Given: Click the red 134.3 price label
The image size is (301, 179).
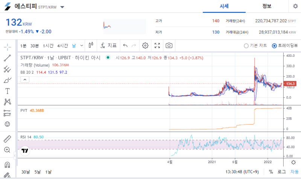Looking at the screenshot, I should click(x=290, y=83).
